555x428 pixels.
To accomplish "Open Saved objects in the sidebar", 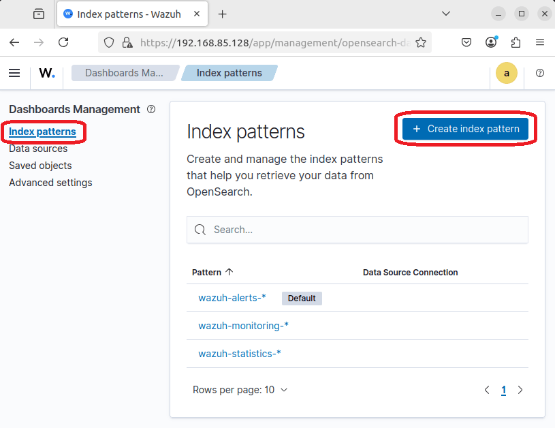I will 40,166.
